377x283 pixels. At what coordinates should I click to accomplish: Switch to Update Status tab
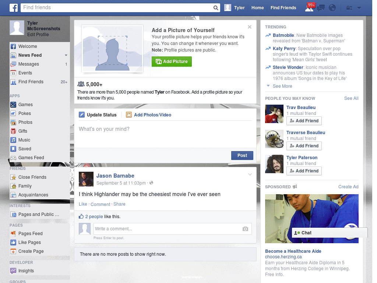(x=98, y=115)
